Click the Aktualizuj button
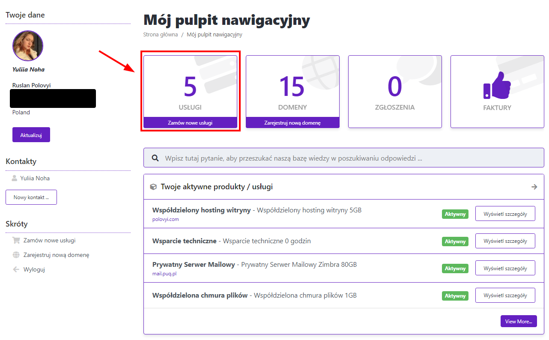Viewport: 549px width, 340px height. (31, 135)
